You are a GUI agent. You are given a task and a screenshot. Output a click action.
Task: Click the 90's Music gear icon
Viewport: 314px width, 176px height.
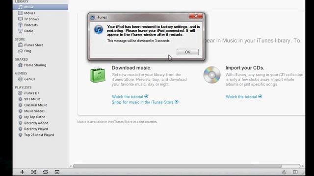coord(20,99)
